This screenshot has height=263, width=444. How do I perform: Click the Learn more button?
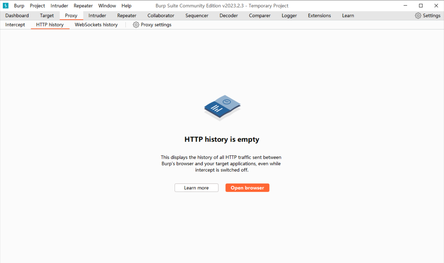click(x=196, y=188)
